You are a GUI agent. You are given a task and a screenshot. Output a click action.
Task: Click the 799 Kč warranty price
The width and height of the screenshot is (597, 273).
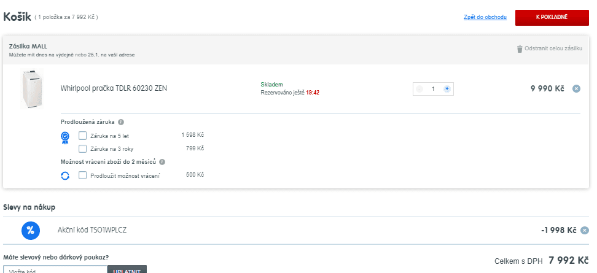tap(195, 148)
